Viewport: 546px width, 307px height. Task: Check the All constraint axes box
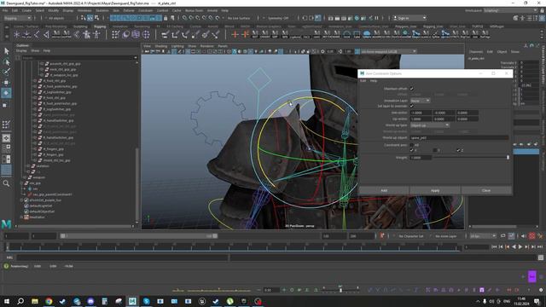(x=411, y=145)
